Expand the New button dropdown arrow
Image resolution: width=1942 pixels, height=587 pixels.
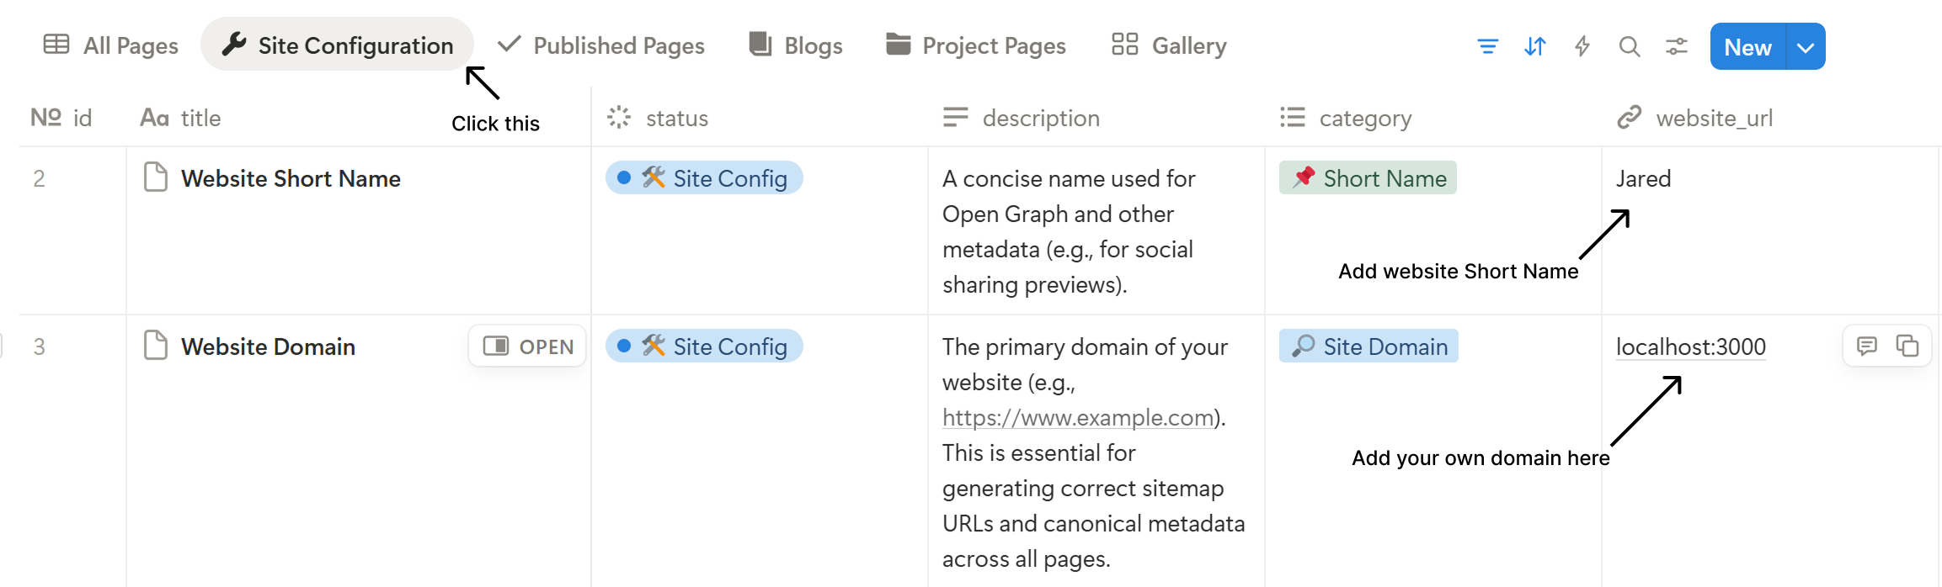(x=1805, y=47)
